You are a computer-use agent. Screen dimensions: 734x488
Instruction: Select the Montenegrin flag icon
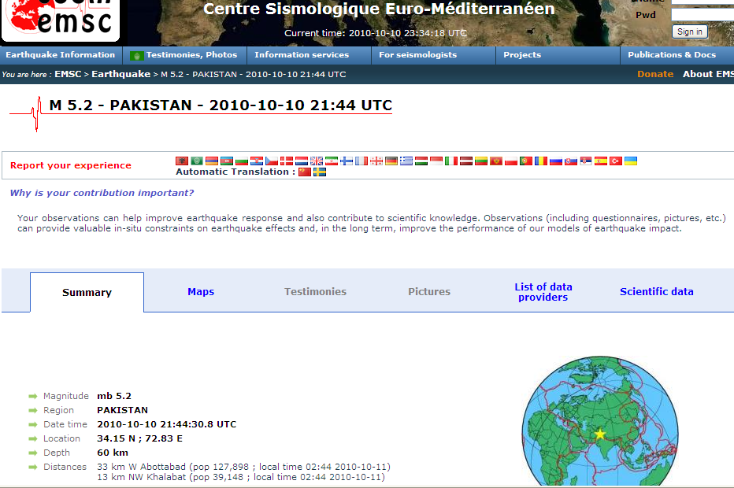[x=497, y=161]
